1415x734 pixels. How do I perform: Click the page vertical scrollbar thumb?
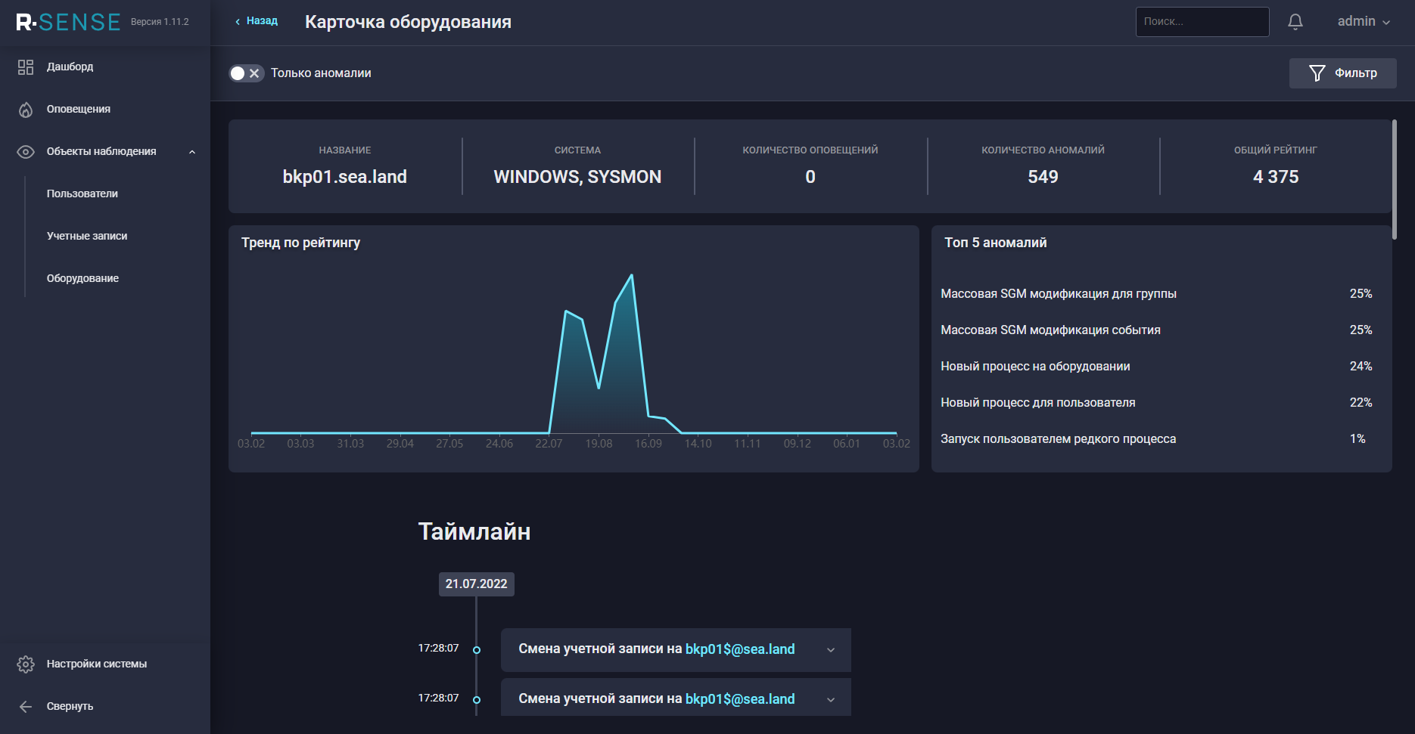(1395, 180)
